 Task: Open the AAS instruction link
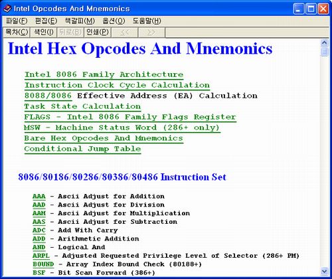[x=39, y=222]
